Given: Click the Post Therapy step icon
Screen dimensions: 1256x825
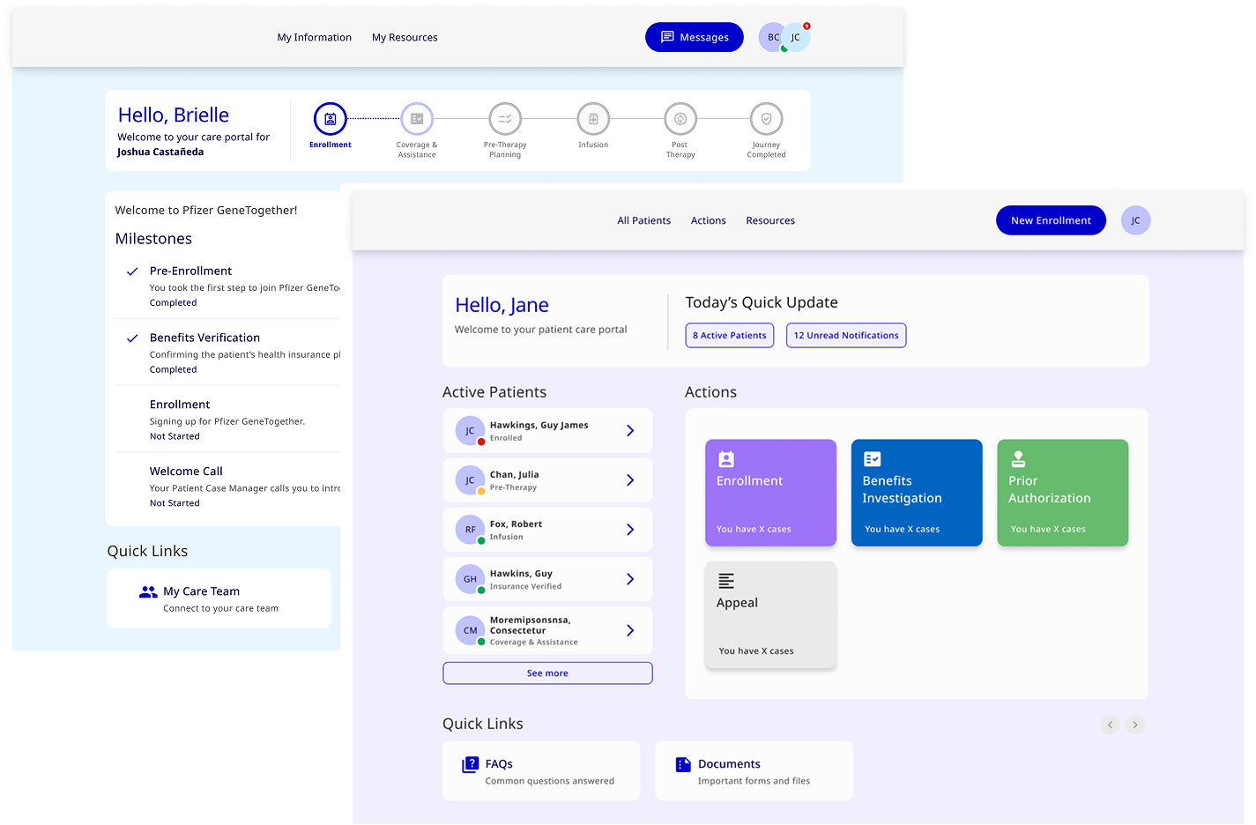Looking at the screenshot, I should (680, 119).
